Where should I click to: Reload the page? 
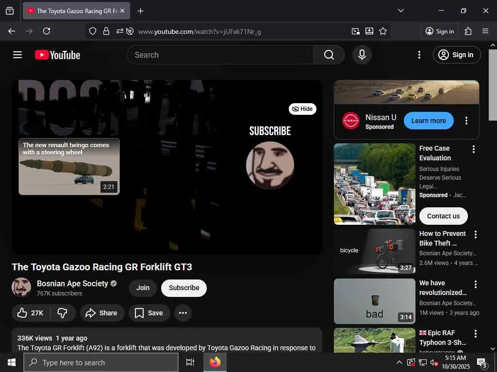(x=47, y=31)
